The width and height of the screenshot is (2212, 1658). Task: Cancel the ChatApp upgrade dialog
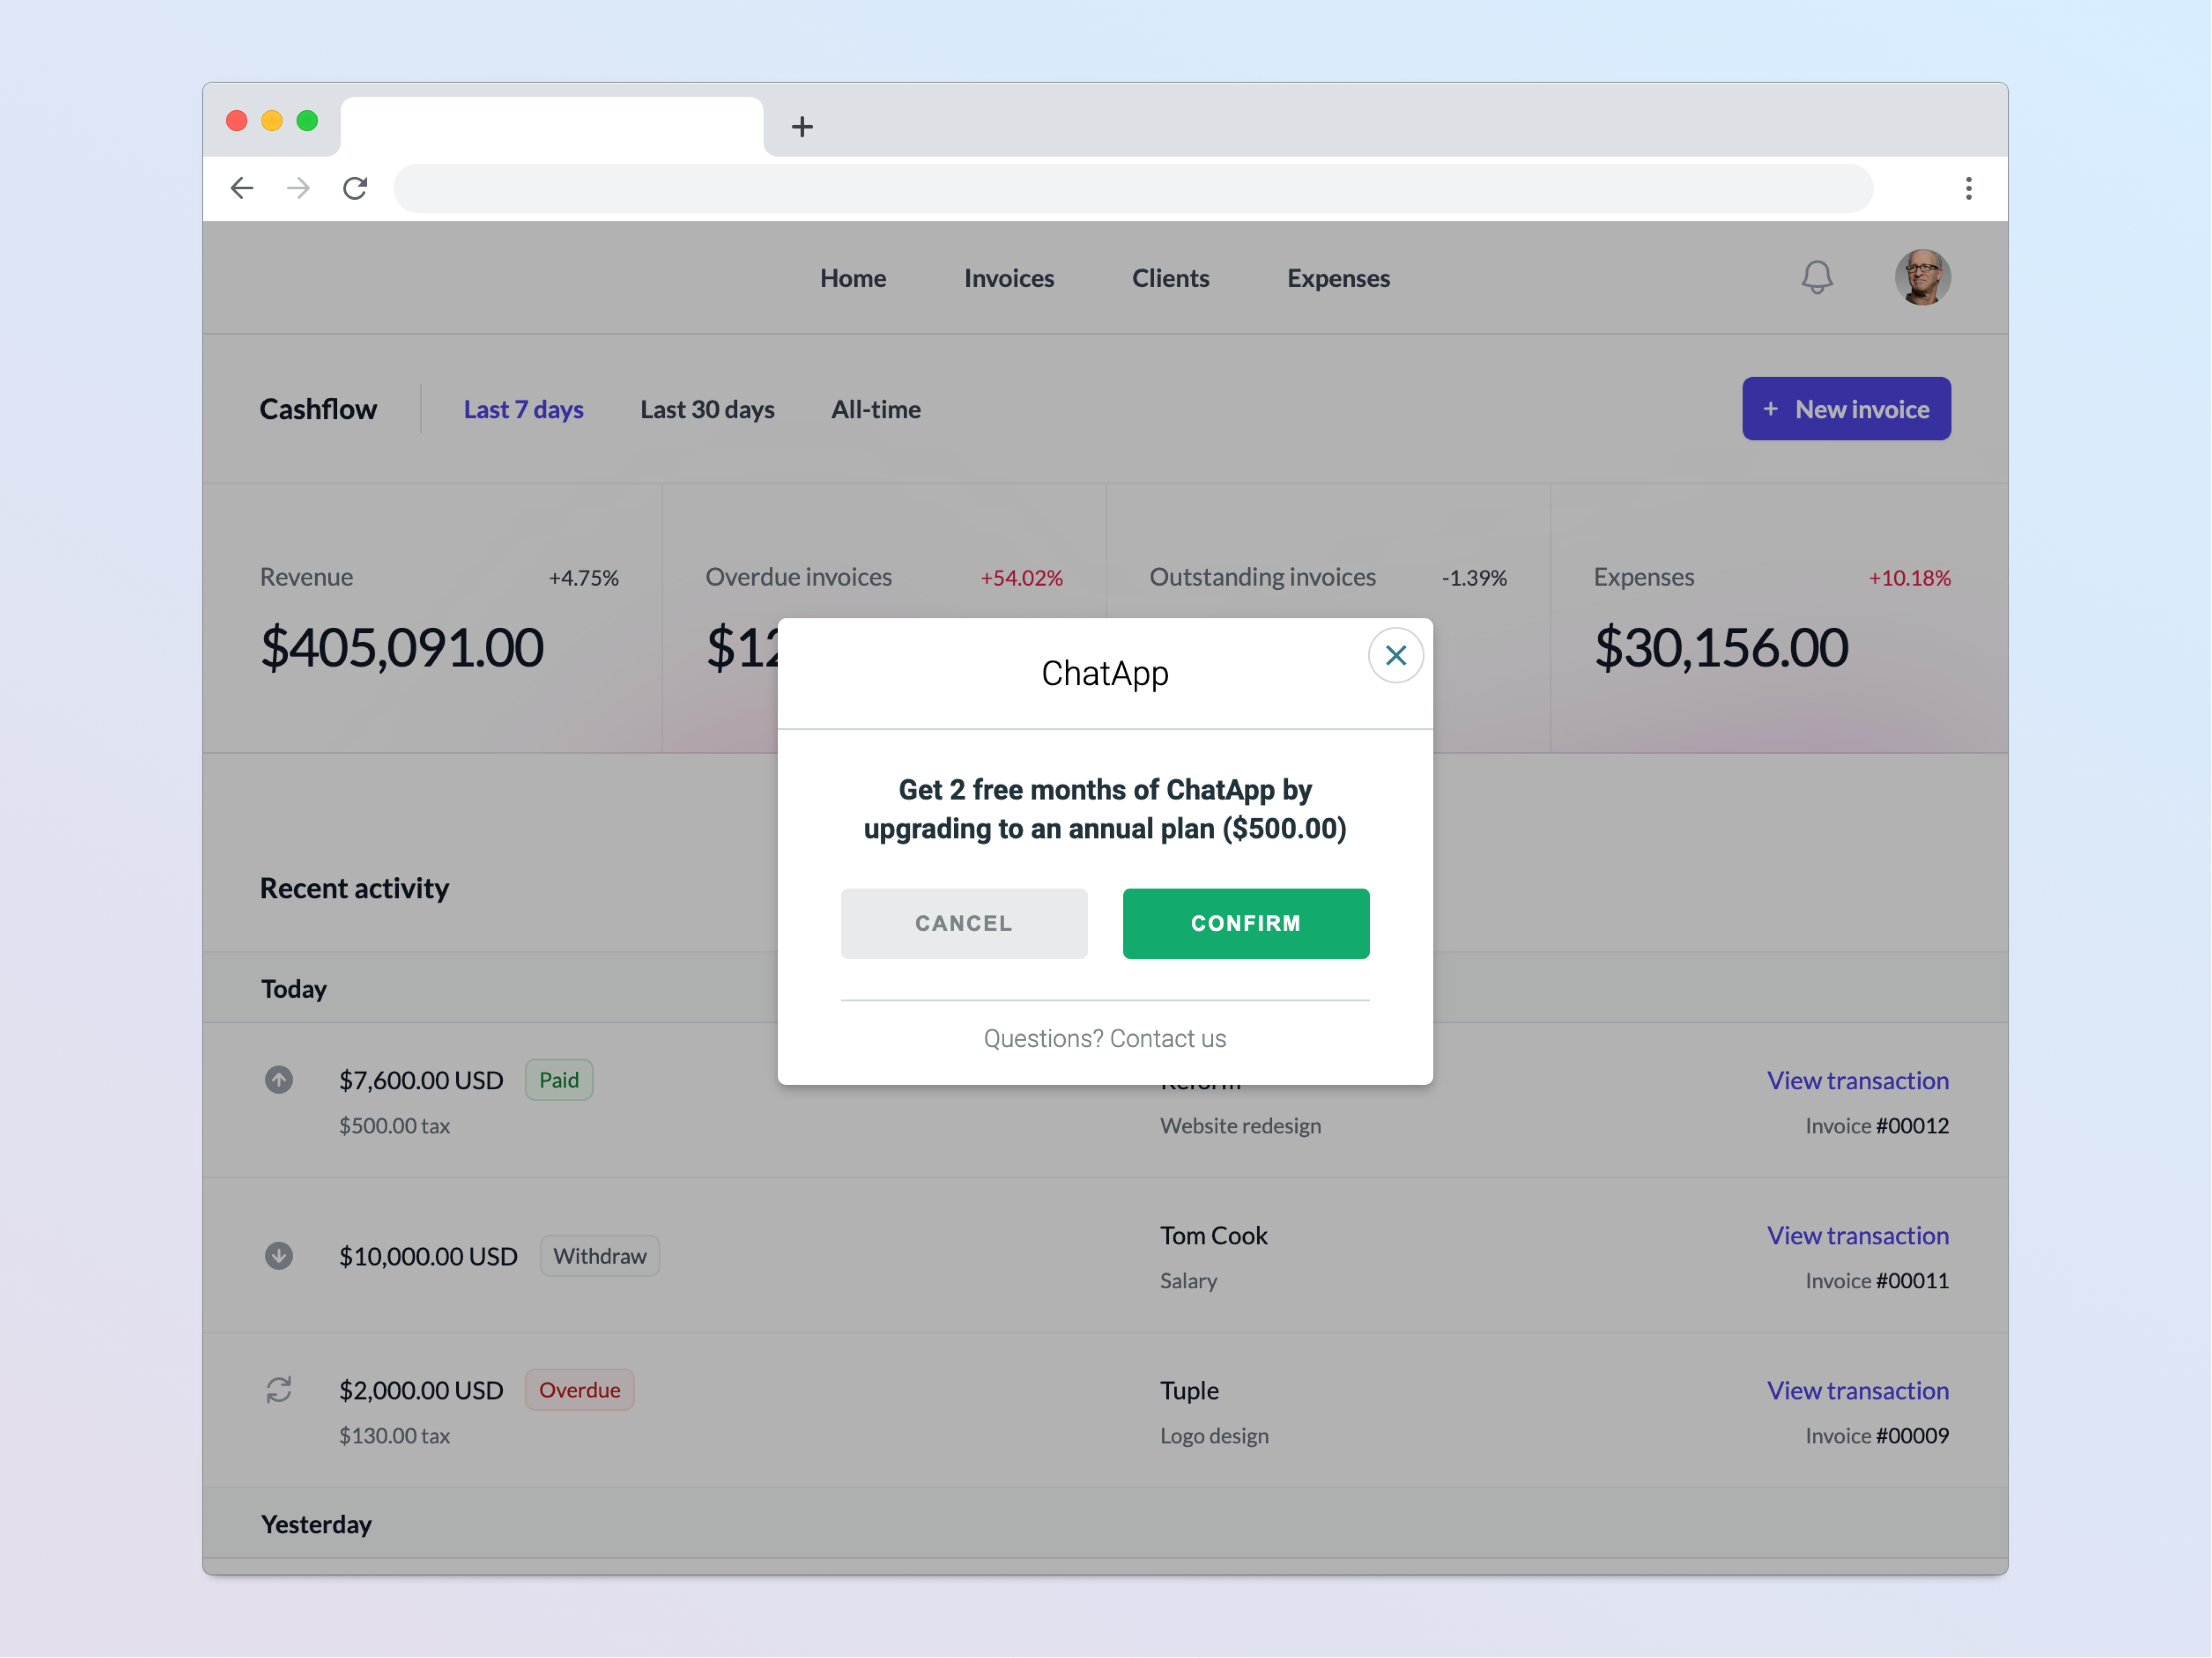963,923
